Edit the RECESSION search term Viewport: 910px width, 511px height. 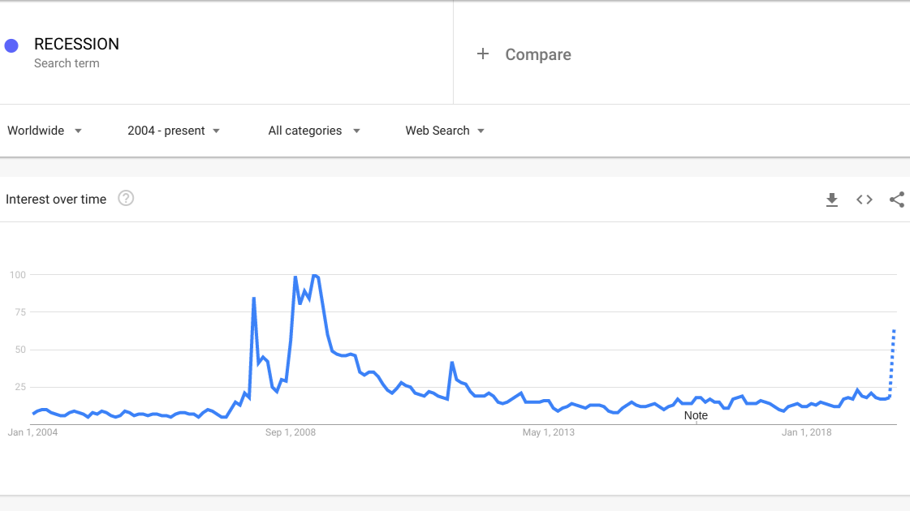click(x=76, y=44)
